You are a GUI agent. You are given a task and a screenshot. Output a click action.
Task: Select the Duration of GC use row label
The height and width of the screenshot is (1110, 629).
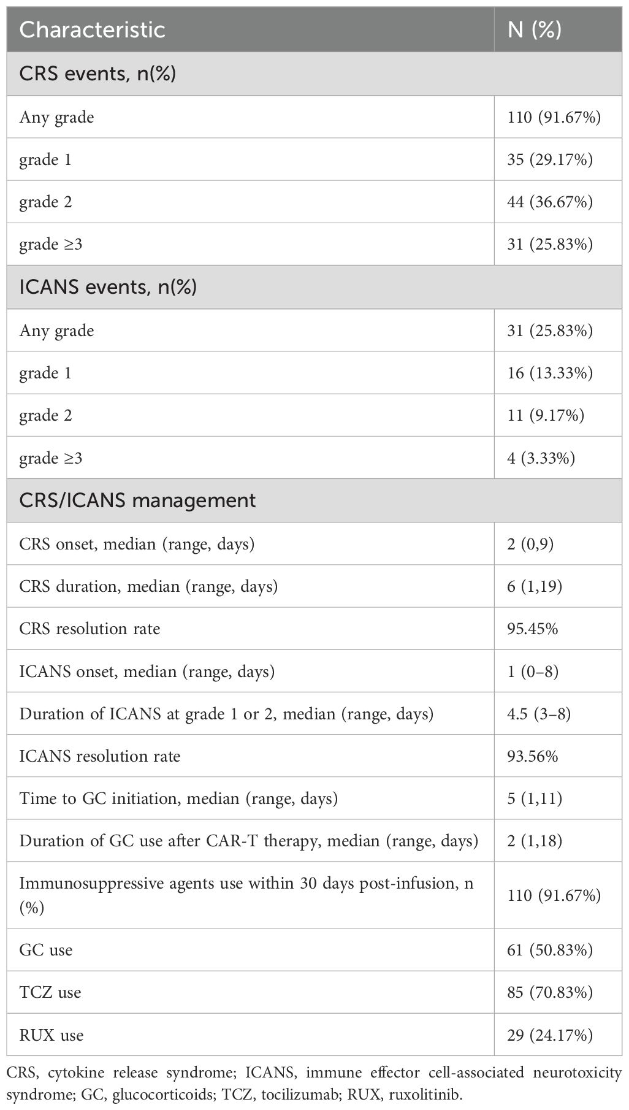[x=248, y=841]
